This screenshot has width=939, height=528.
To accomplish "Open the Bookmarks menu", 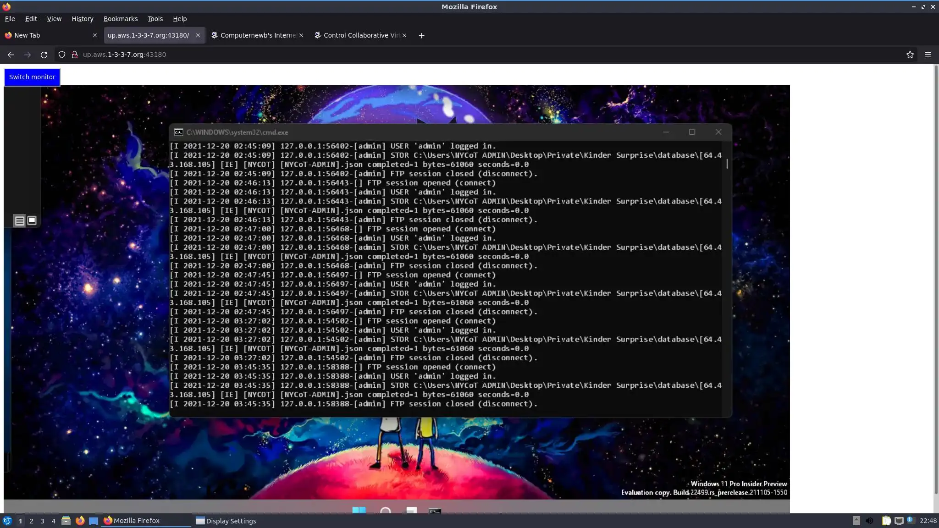I will coord(121,19).
